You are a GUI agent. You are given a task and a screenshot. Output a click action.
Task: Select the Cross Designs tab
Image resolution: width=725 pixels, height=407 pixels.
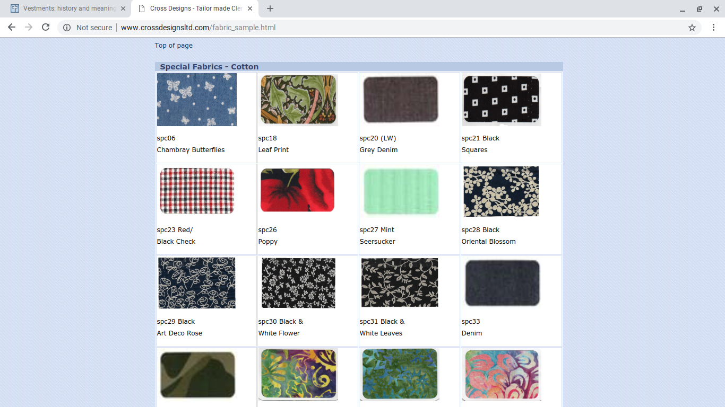point(194,8)
